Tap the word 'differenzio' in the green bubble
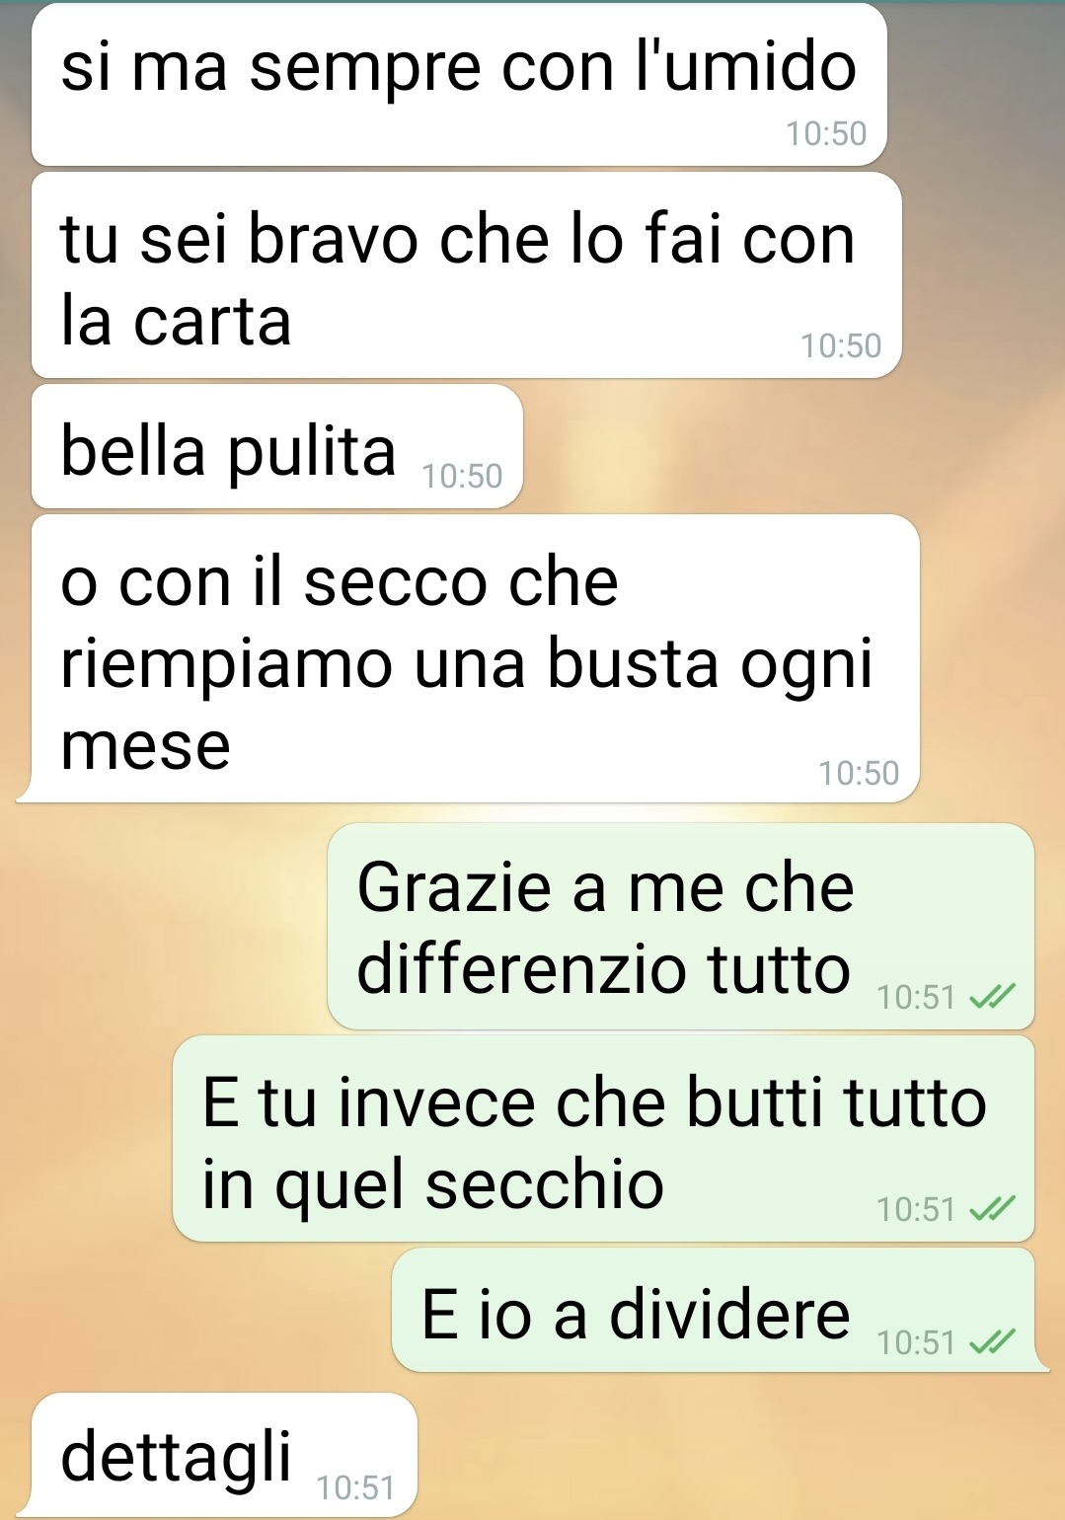Viewport: 1065px width, 1520px height. 523,968
